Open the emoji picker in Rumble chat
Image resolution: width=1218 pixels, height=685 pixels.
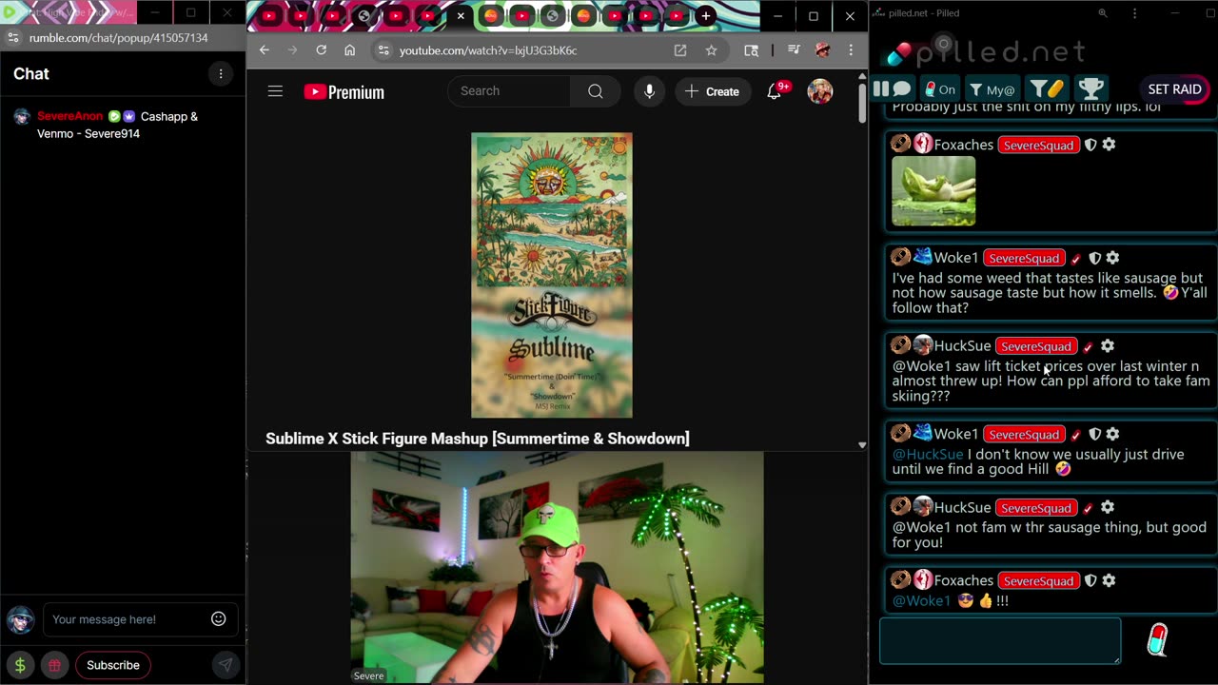click(219, 619)
